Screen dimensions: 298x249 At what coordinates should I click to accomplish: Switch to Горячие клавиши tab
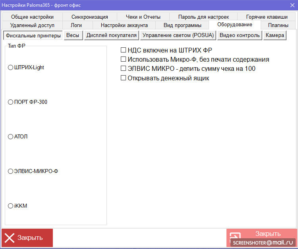point(267,17)
